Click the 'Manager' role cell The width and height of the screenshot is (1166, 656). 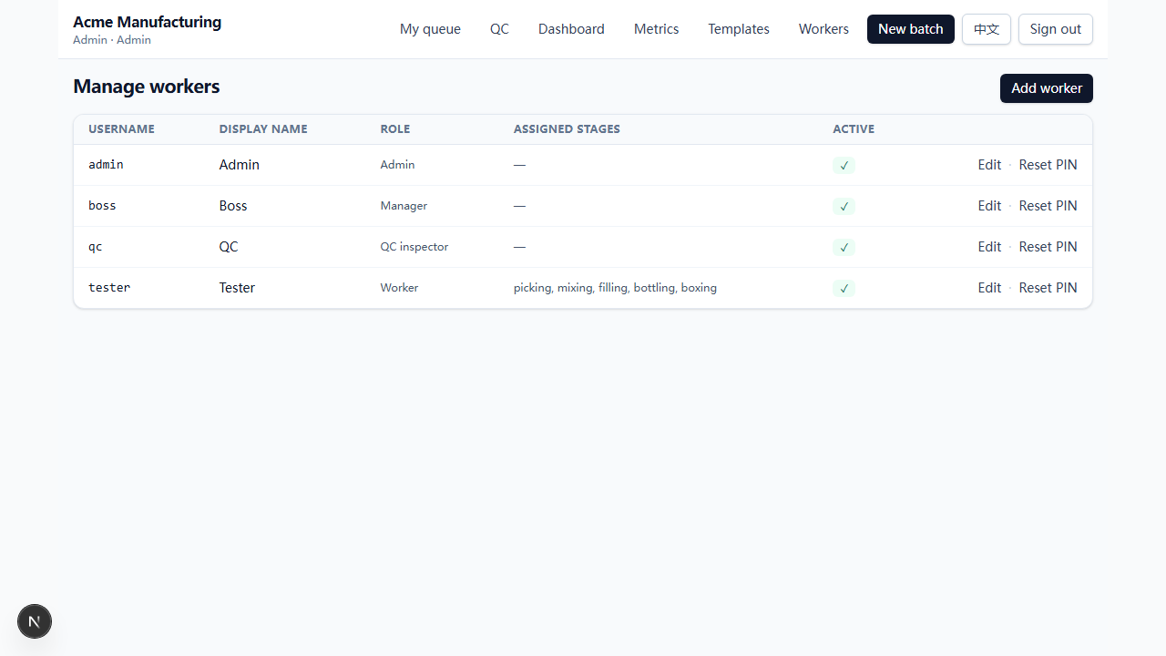pyautogui.click(x=404, y=206)
